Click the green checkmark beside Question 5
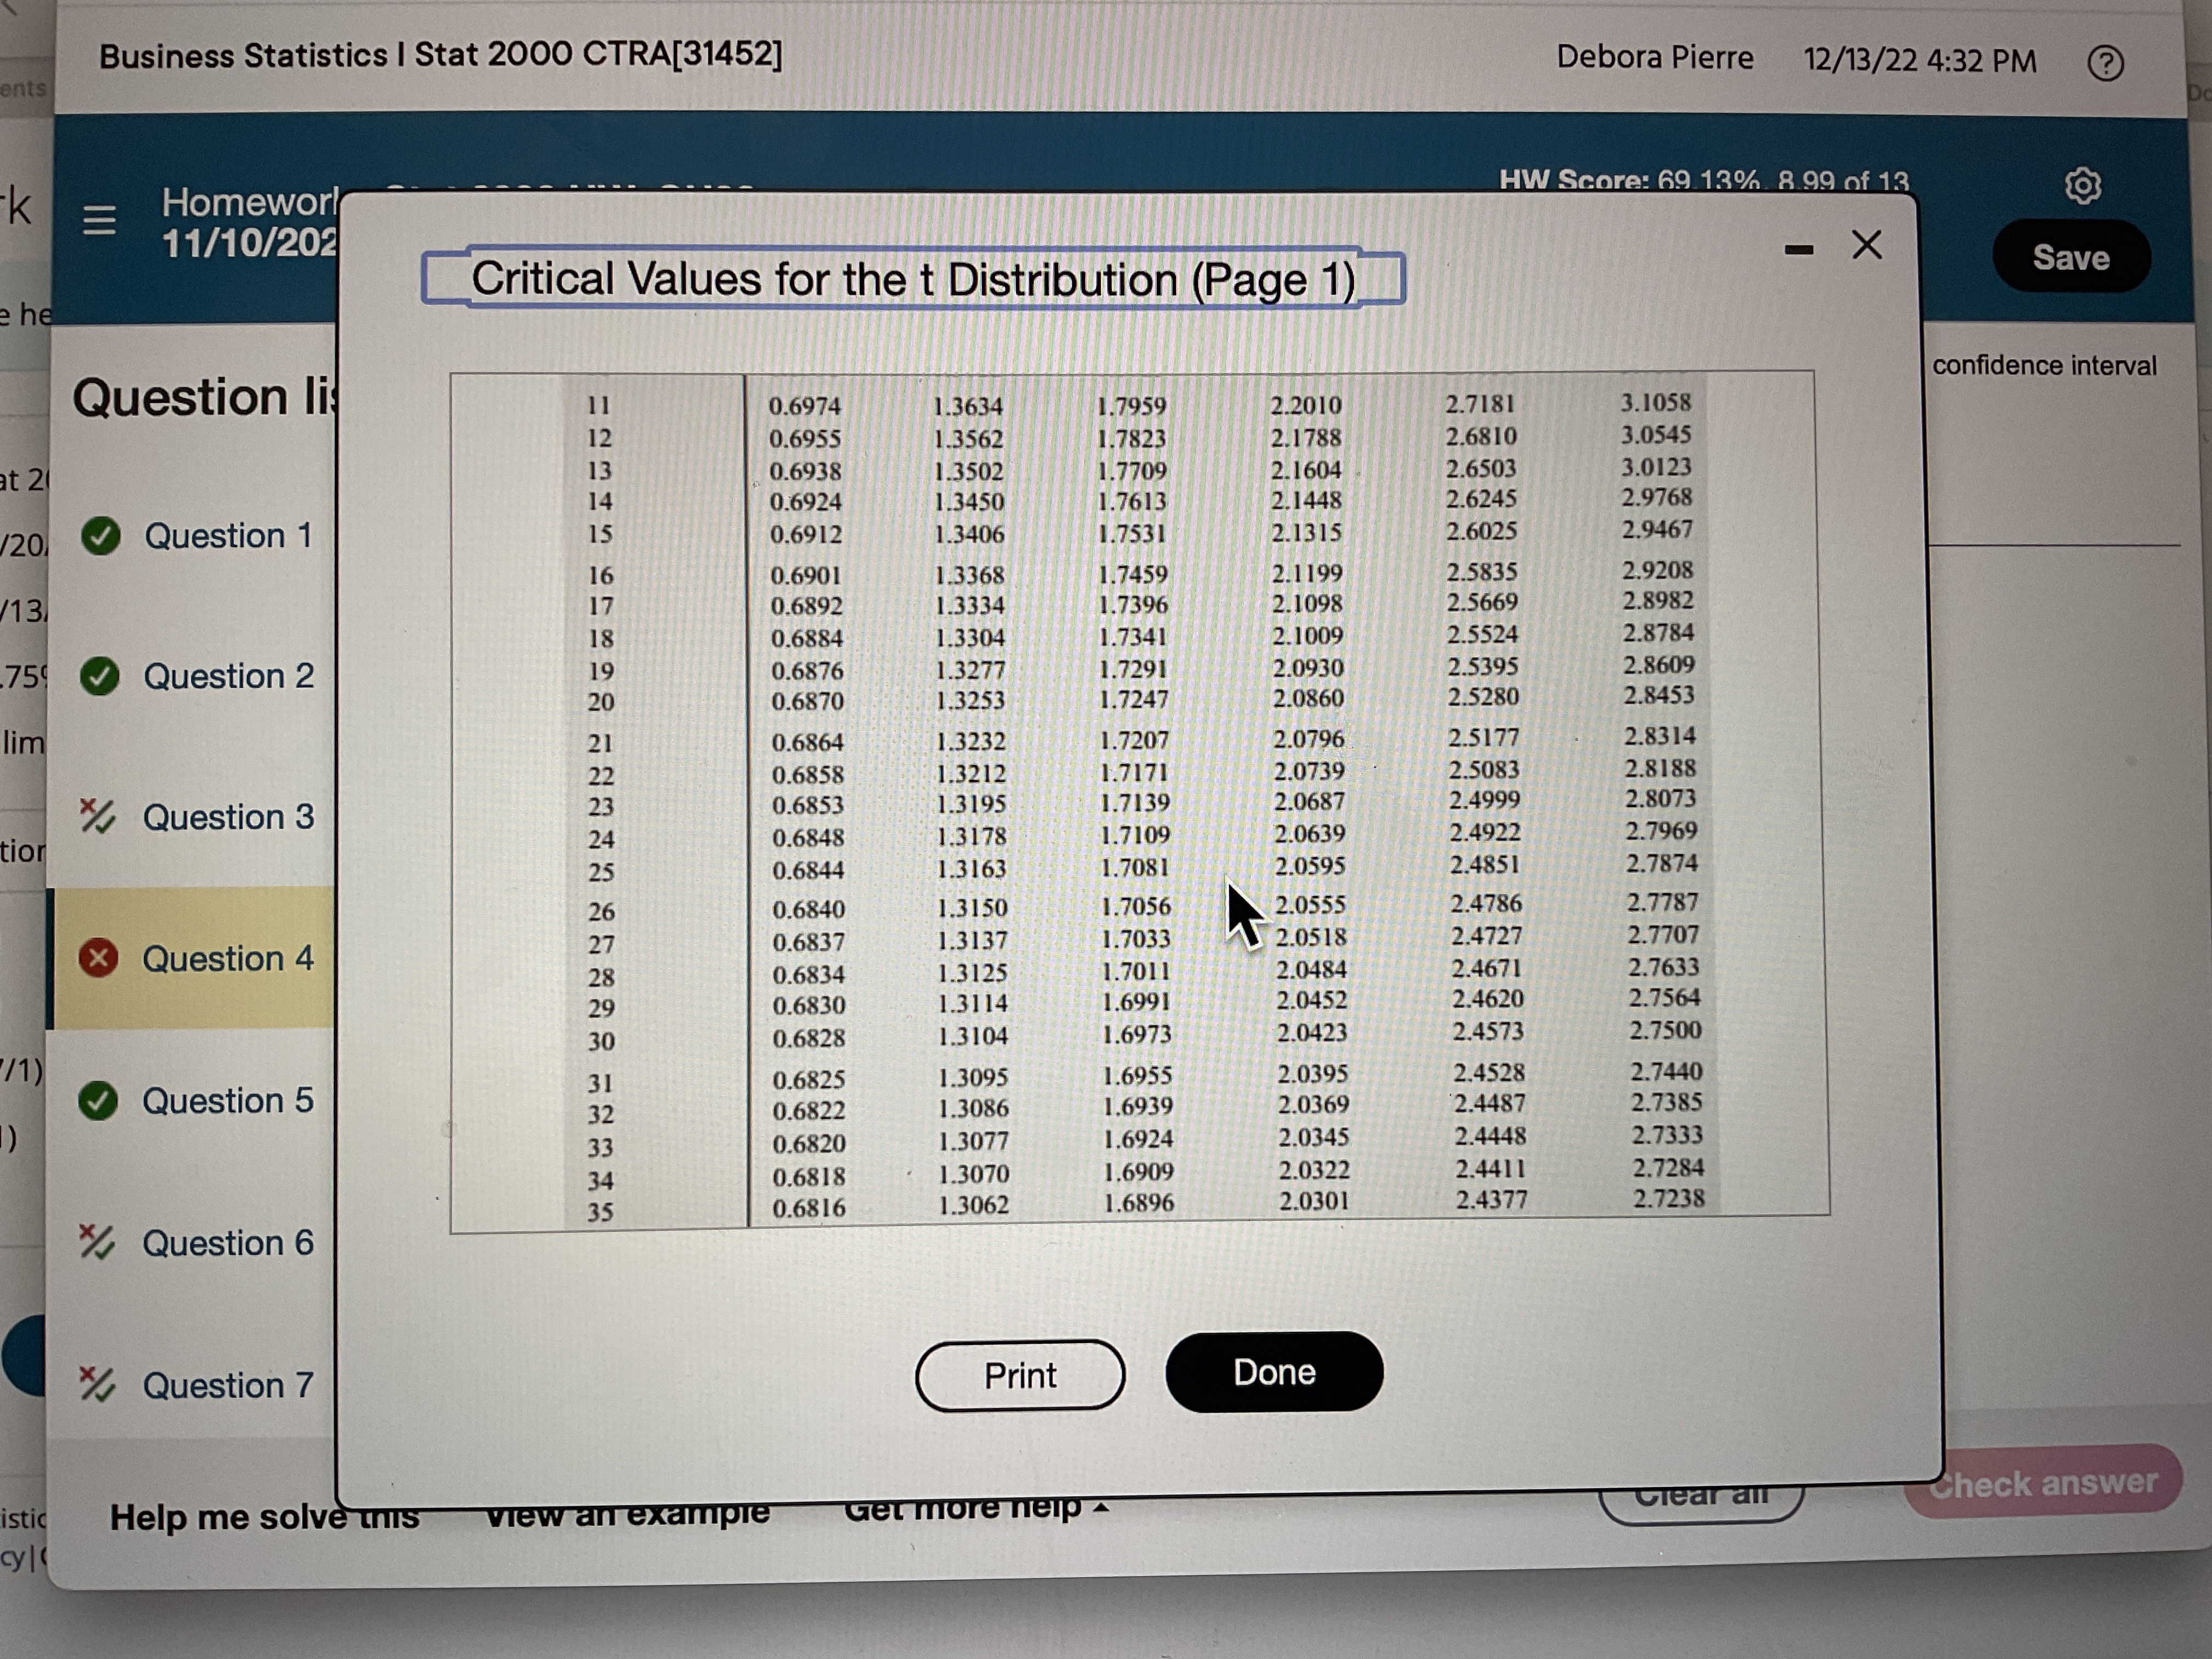The width and height of the screenshot is (2212, 1659). pos(99,1101)
